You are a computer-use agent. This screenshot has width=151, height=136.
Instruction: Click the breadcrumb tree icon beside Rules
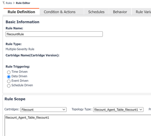point(4,3)
